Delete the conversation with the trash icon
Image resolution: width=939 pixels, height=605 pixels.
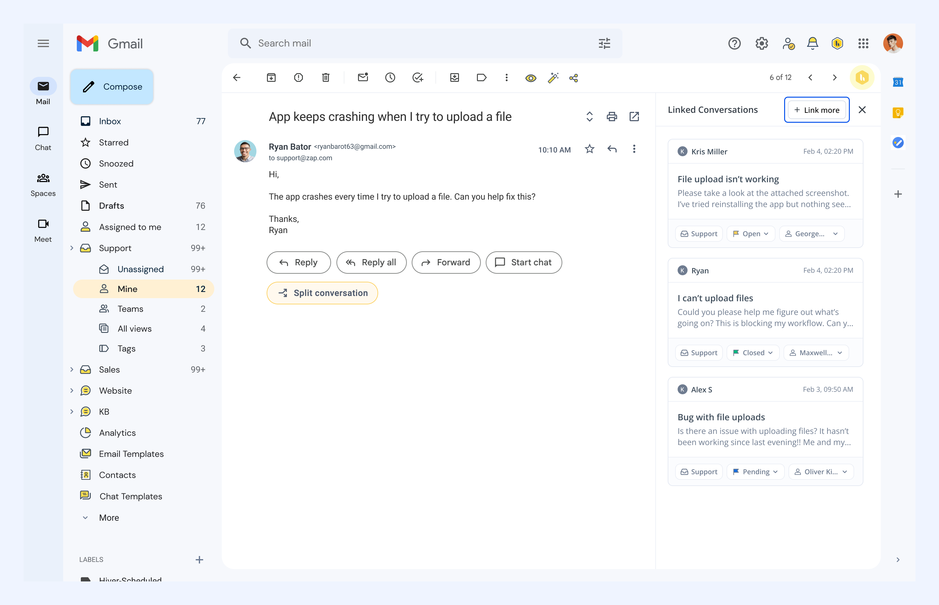pos(326,78)
